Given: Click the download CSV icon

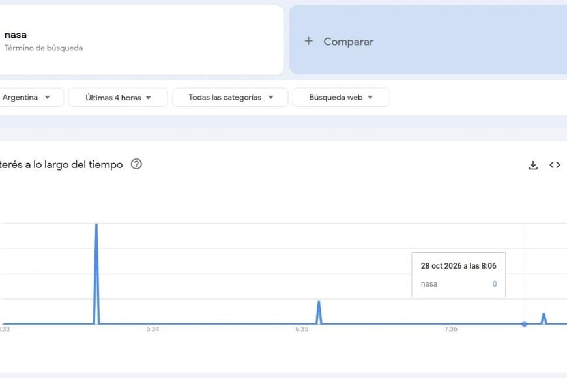Looking at the screenshot, I should point(532,166).
